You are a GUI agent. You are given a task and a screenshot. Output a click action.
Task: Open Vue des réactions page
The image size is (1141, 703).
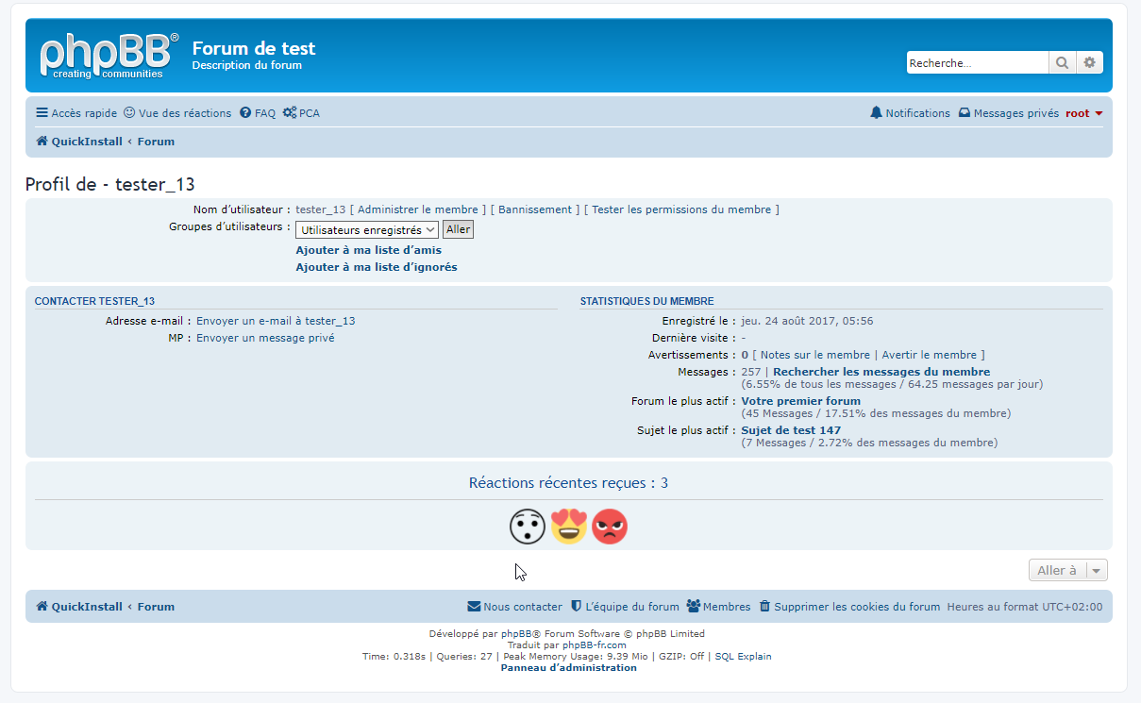[x=177, y=113]
